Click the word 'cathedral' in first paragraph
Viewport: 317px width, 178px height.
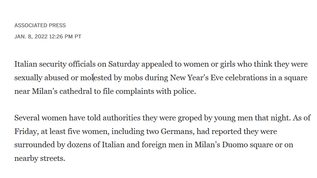[x=76, y=91]
